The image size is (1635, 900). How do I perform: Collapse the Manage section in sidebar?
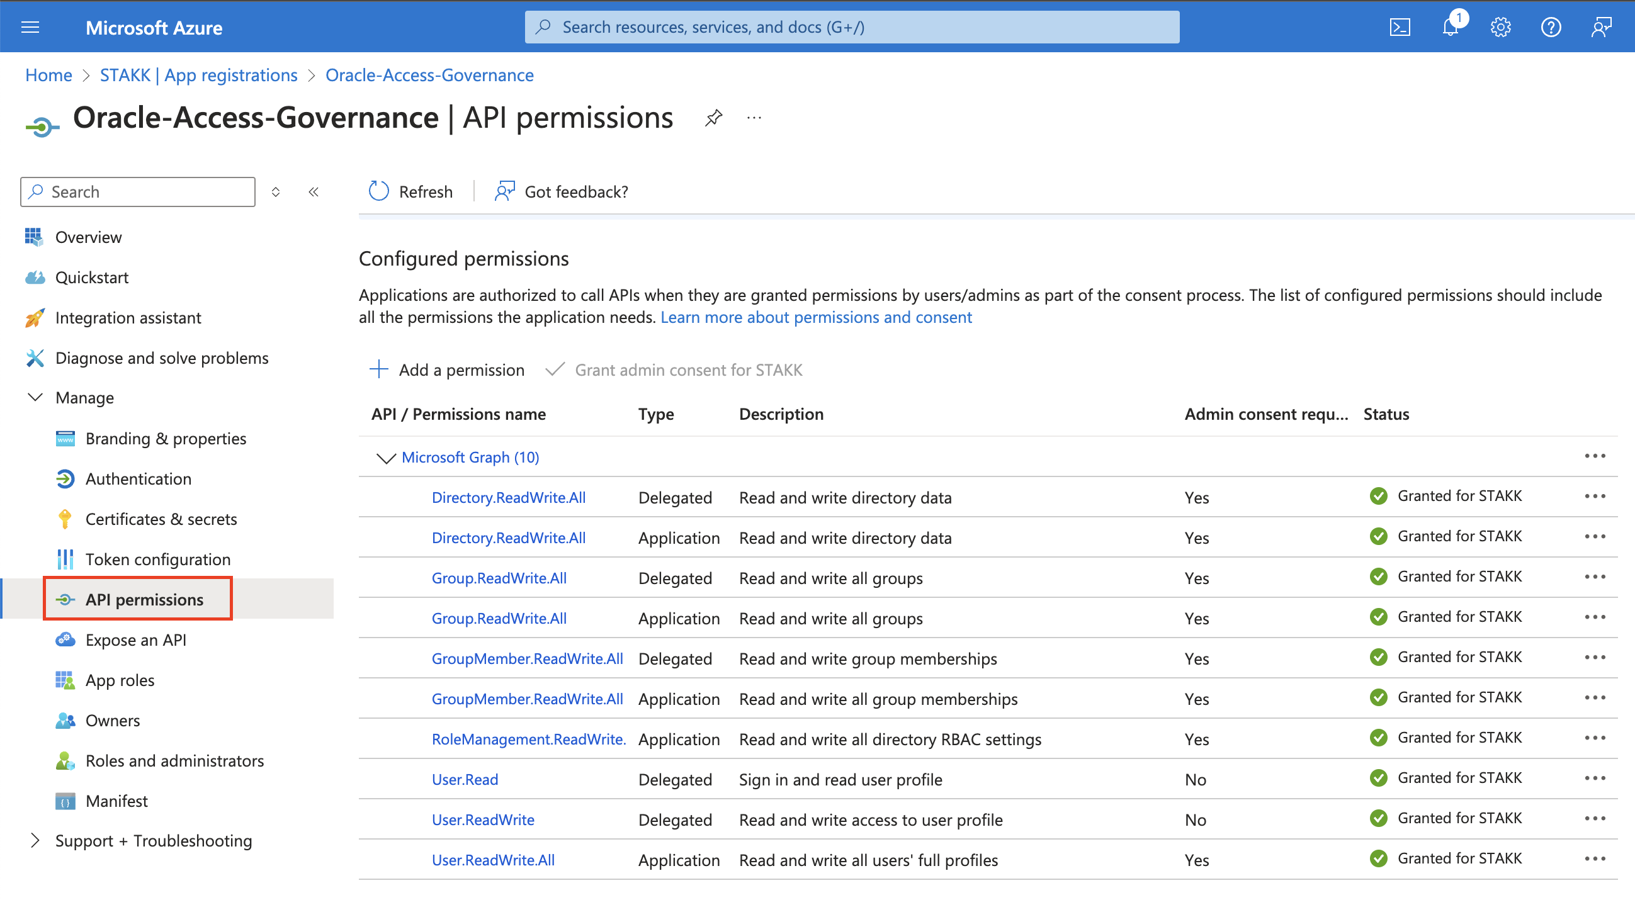pos(35,397)
